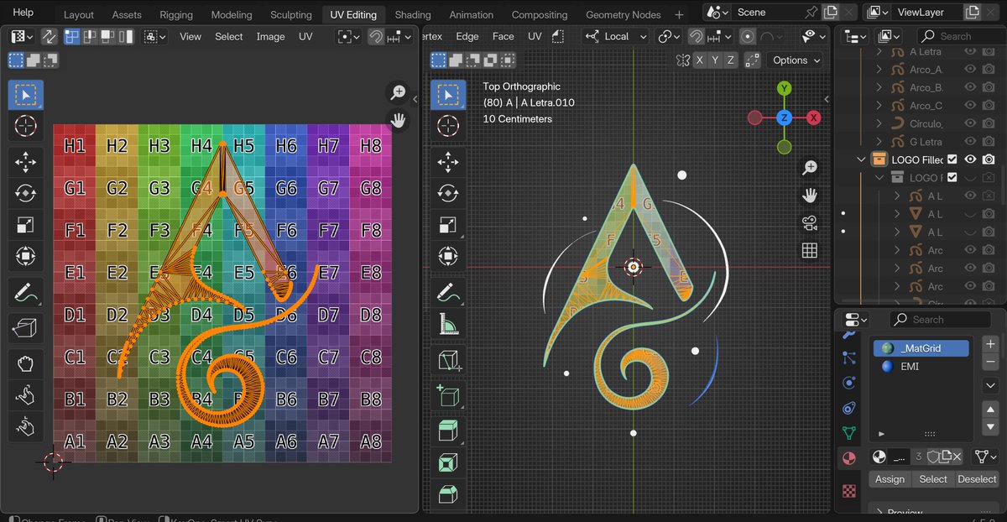The image size is (1007, 522).
Task: Choose the UV editor 2D Cursor tool
Action: tap(26, 127)
